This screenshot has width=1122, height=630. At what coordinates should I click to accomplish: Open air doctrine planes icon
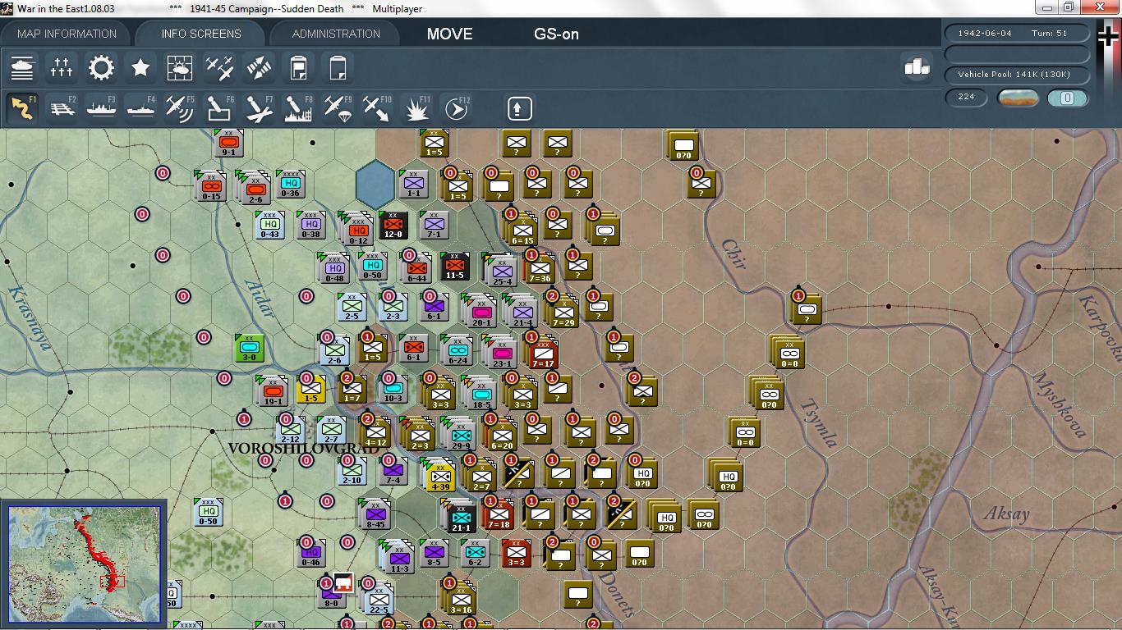pos(219,67)
